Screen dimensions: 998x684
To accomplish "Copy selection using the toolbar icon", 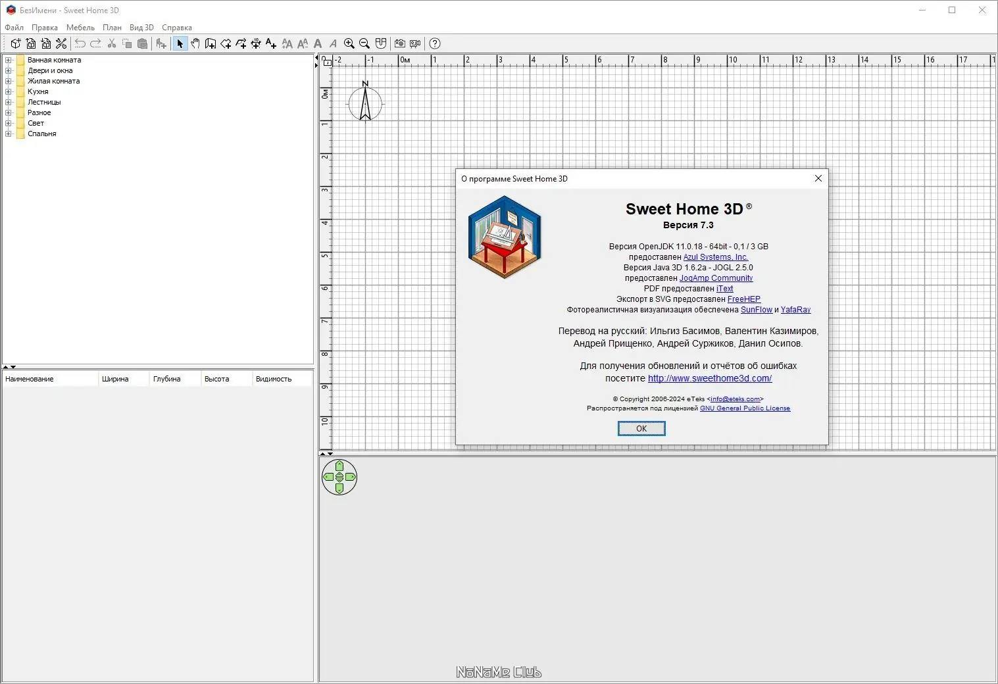I will click(x=127, y=43).
